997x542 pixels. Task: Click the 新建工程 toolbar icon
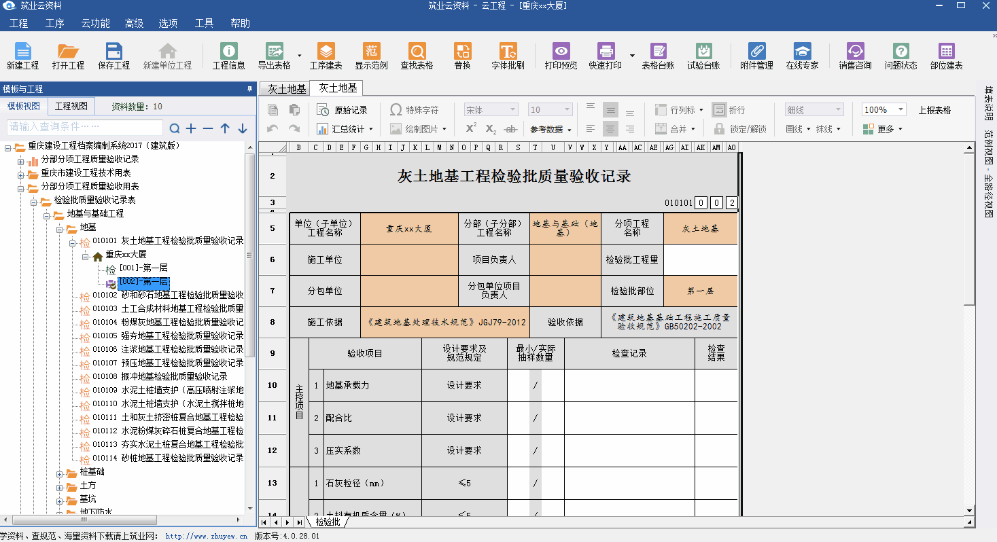pos(22,52)
